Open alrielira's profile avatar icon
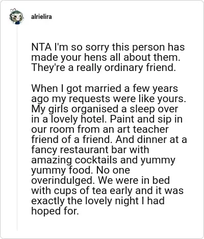The image size is (204, 239). [x=16, y=17]
